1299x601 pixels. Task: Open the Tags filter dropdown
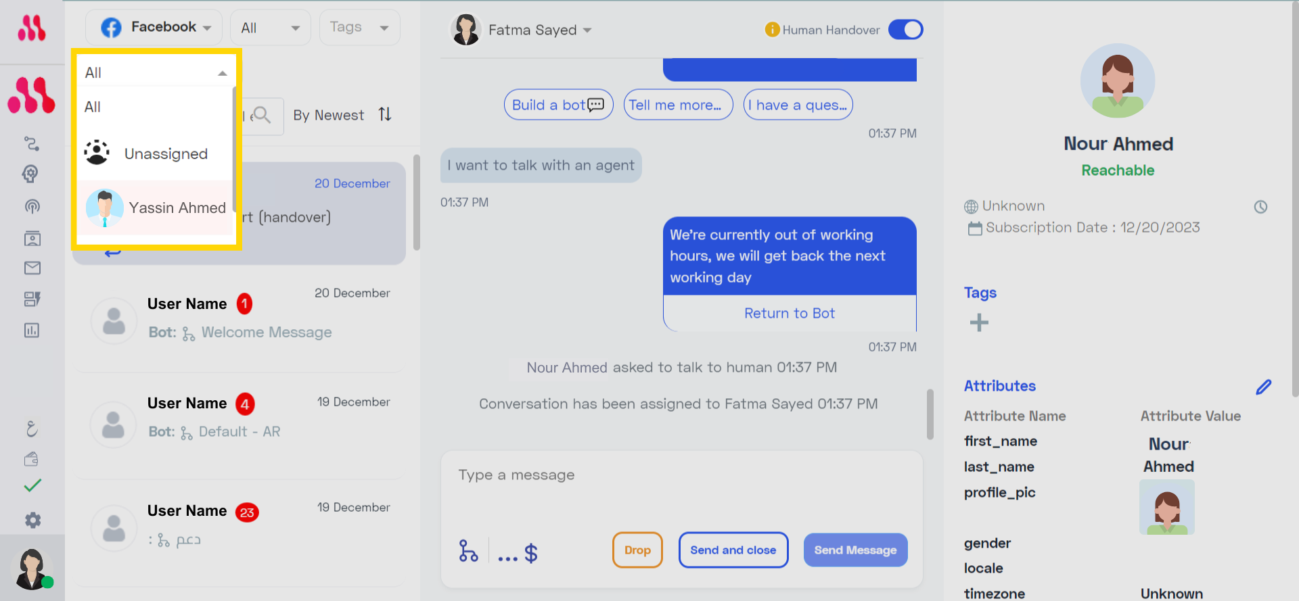click(x=359, y=28)
